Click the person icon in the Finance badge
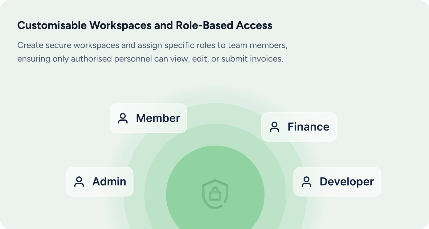This screenshot has width=429, height=229. [x=274, y=127]
